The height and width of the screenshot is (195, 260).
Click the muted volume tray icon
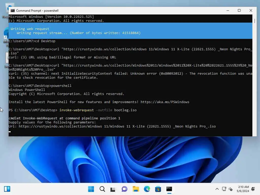coord(231,189)
